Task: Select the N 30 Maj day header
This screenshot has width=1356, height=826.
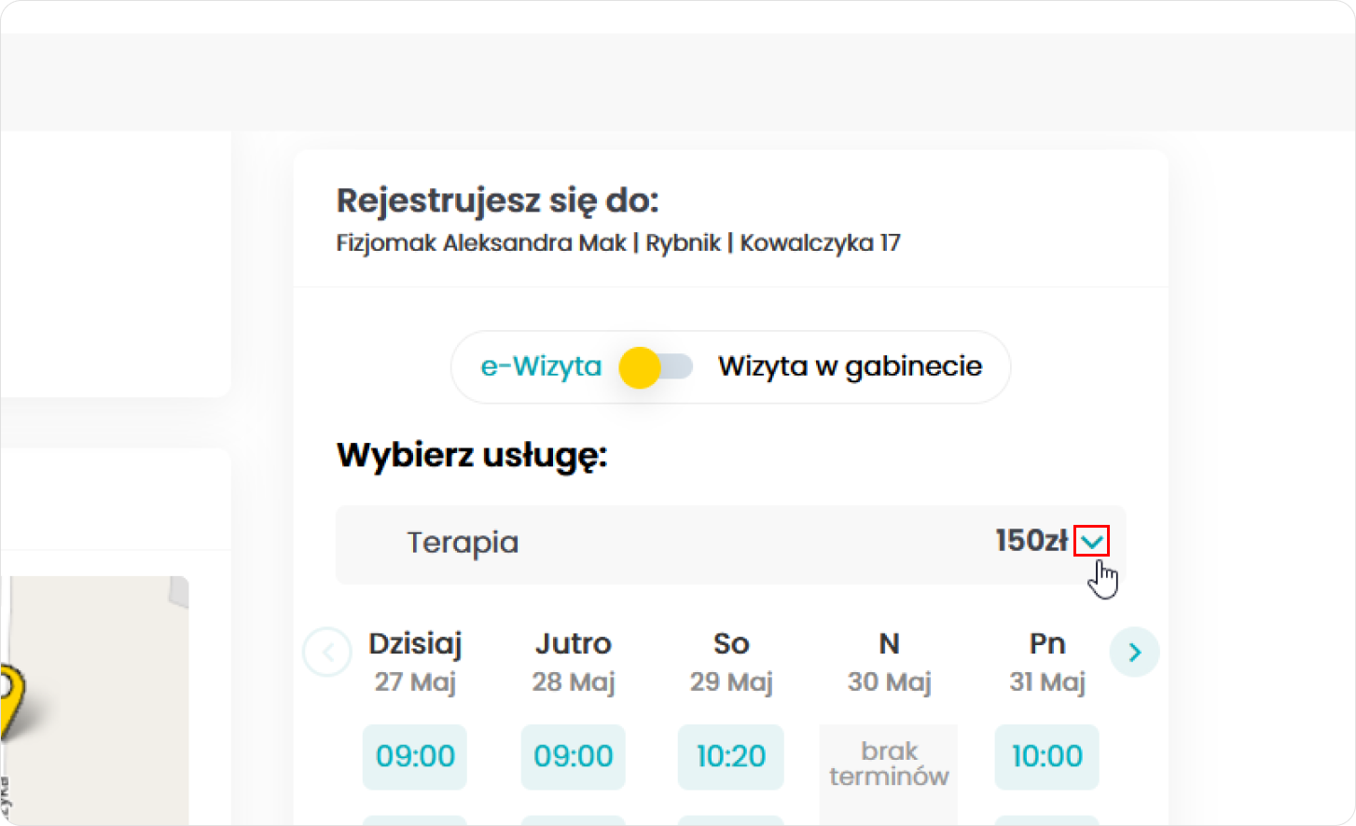Action: [889, 662]
